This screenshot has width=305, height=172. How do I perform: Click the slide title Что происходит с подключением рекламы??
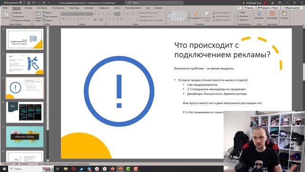pos(223,50)
